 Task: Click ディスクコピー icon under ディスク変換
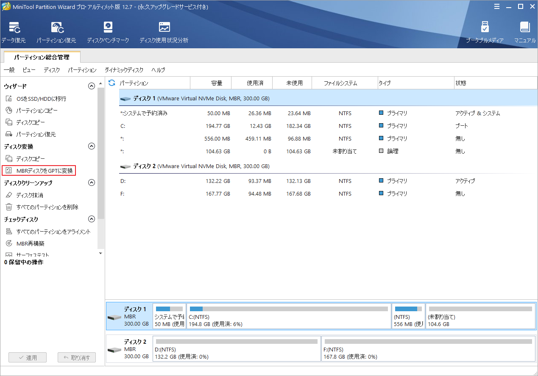[x=9, y=159]
